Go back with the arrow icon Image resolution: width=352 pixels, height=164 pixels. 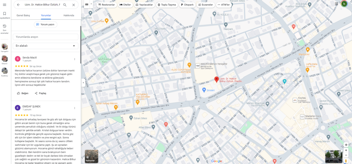pos(19,5)
